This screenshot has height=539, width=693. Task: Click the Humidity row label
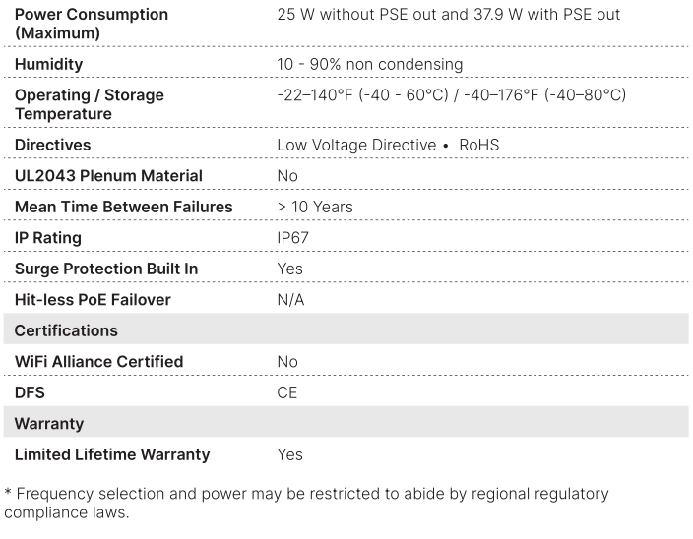48,64
